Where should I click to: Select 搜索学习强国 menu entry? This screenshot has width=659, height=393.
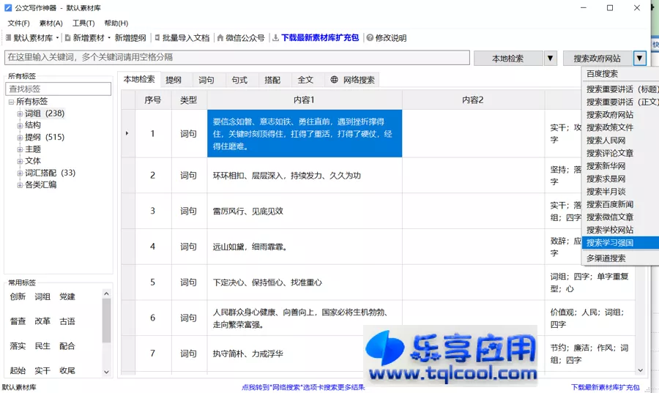tap(620, 243)
